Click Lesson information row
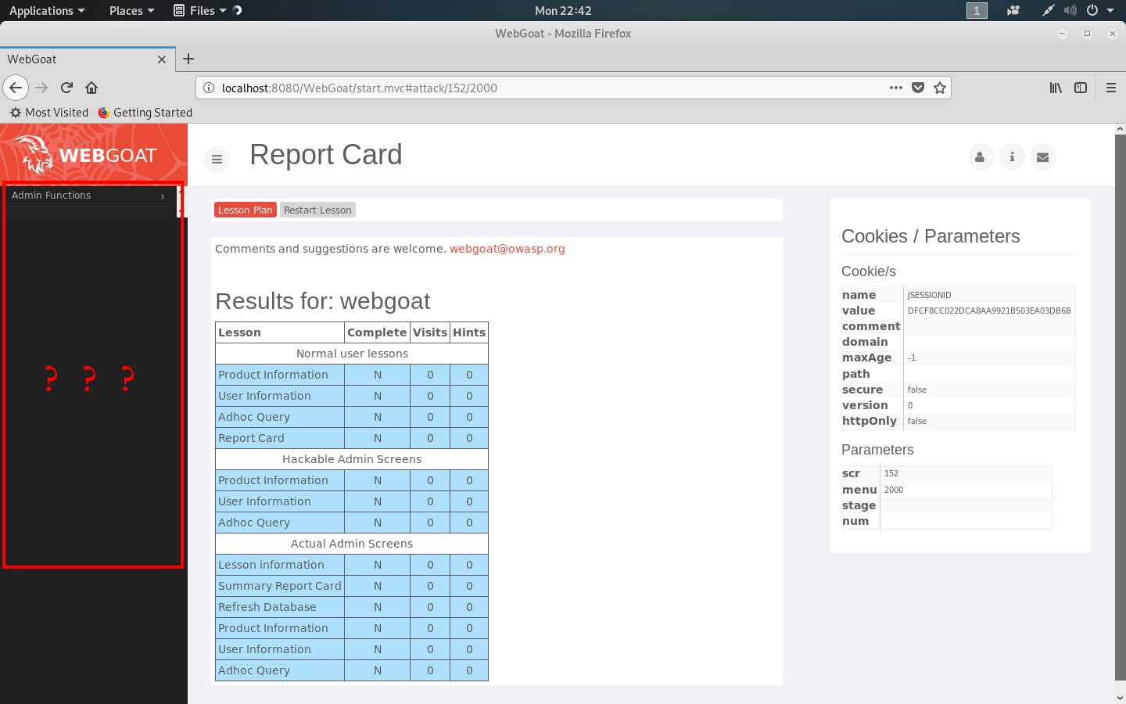This screenshot has width=1126, height=704. (352, 565)
